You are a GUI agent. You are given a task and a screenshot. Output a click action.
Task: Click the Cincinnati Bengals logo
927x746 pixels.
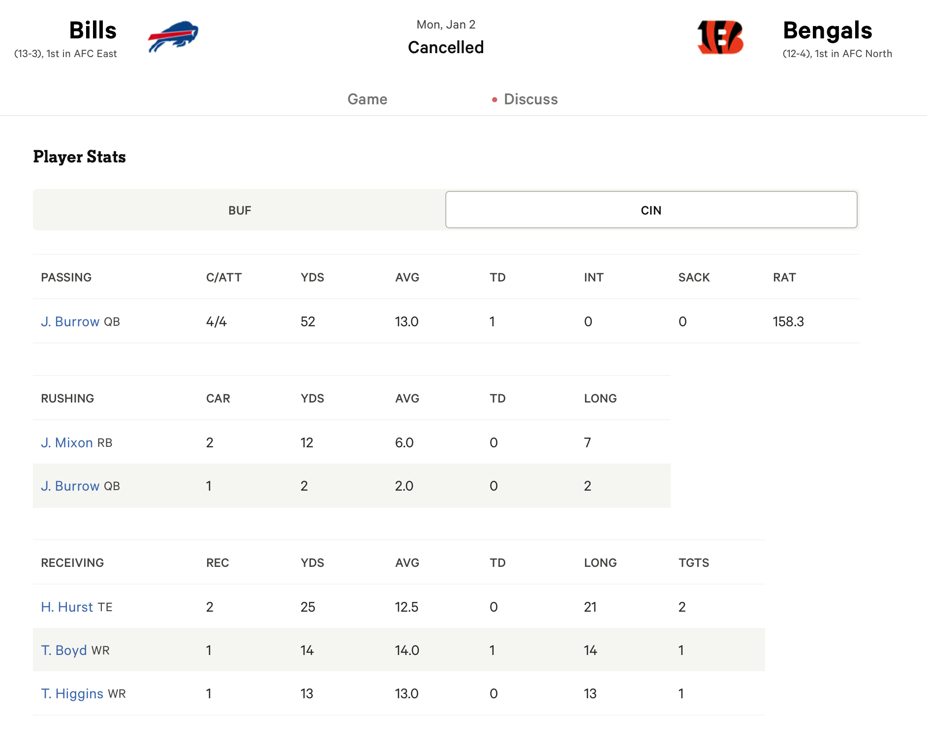coord(720,37)
